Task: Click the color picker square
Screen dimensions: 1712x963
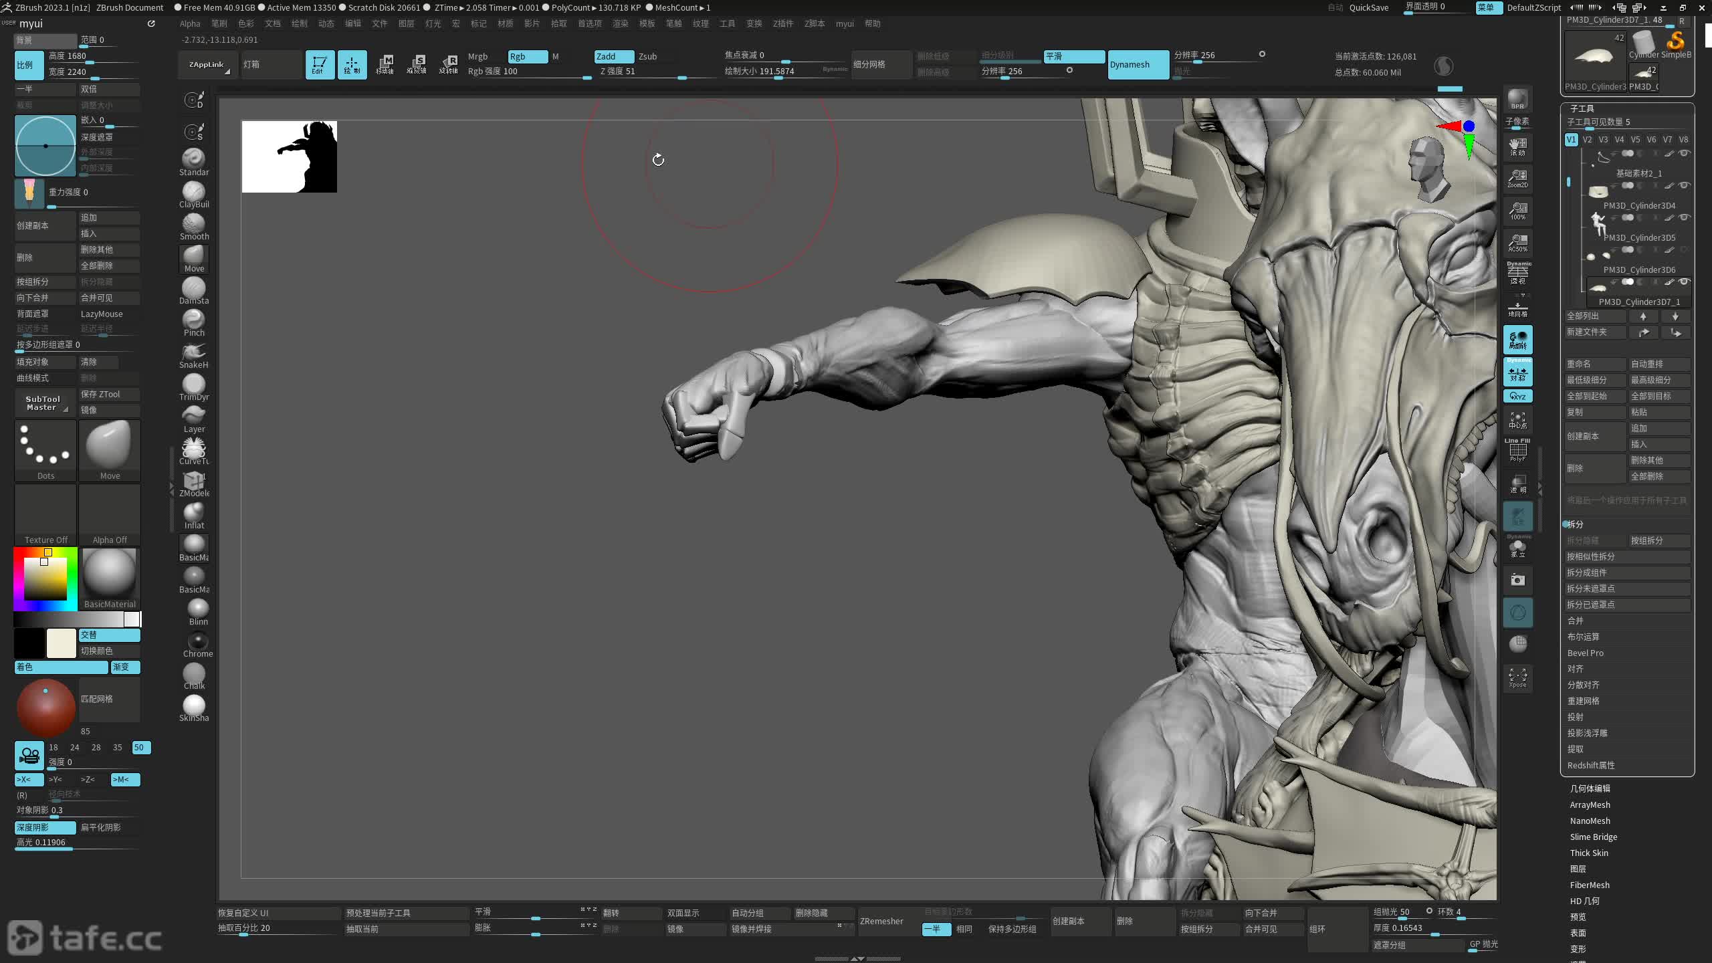Action: pos(45,578)
